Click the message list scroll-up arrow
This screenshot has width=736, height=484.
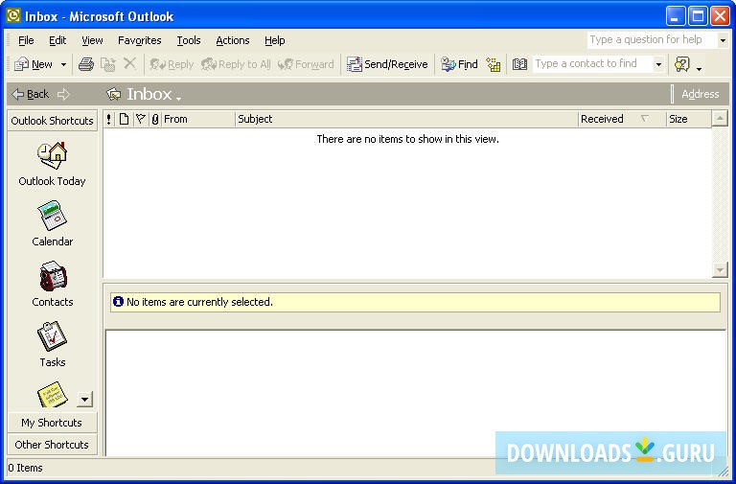pos(720,118)
